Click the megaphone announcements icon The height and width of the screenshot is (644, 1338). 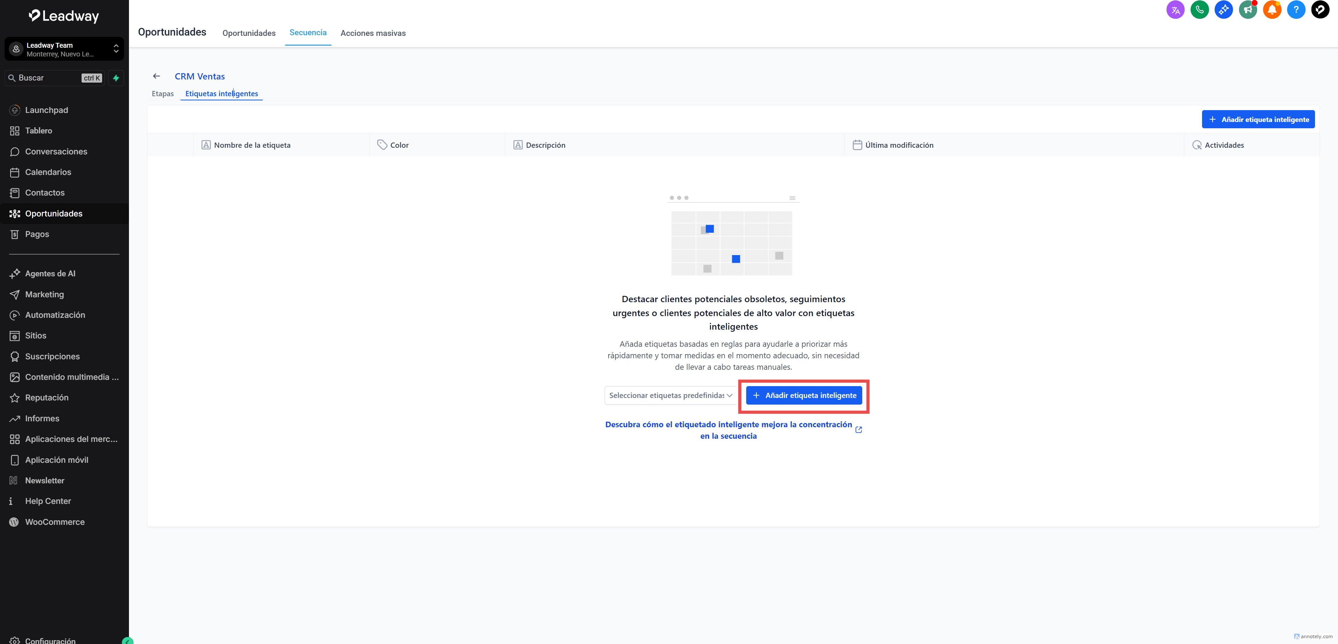(1248, 9)
